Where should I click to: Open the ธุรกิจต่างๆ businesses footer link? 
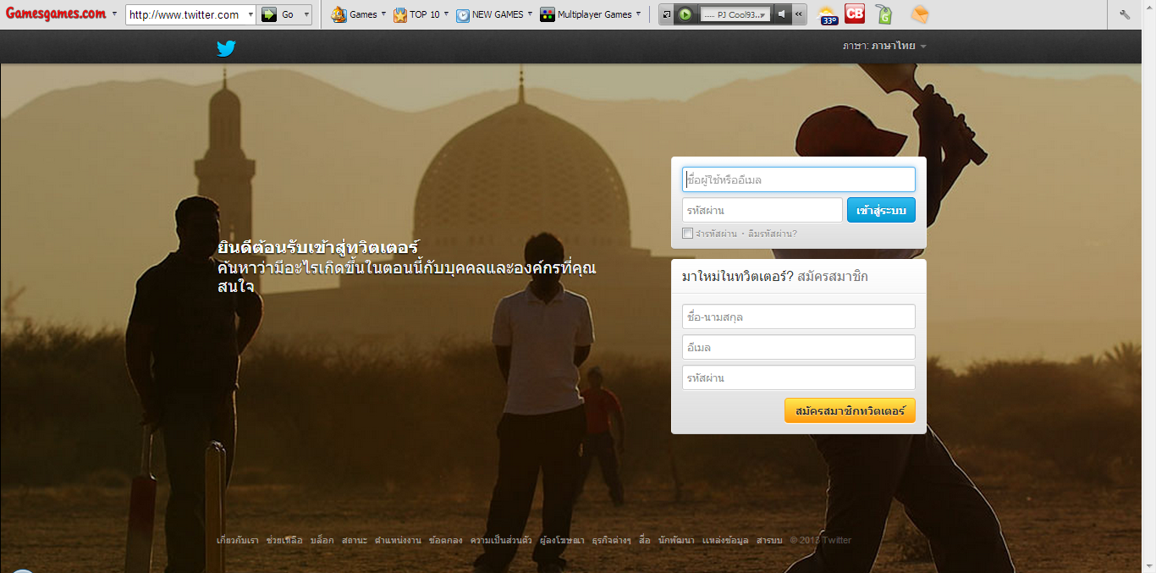pyautogui.click(x=612, y=540)
